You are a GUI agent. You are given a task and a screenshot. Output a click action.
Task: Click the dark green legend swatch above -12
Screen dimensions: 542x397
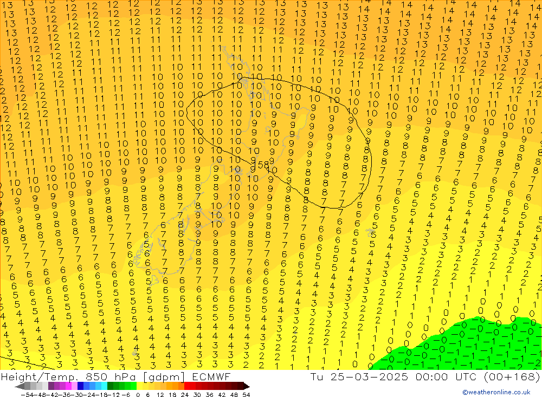(110, 386)
